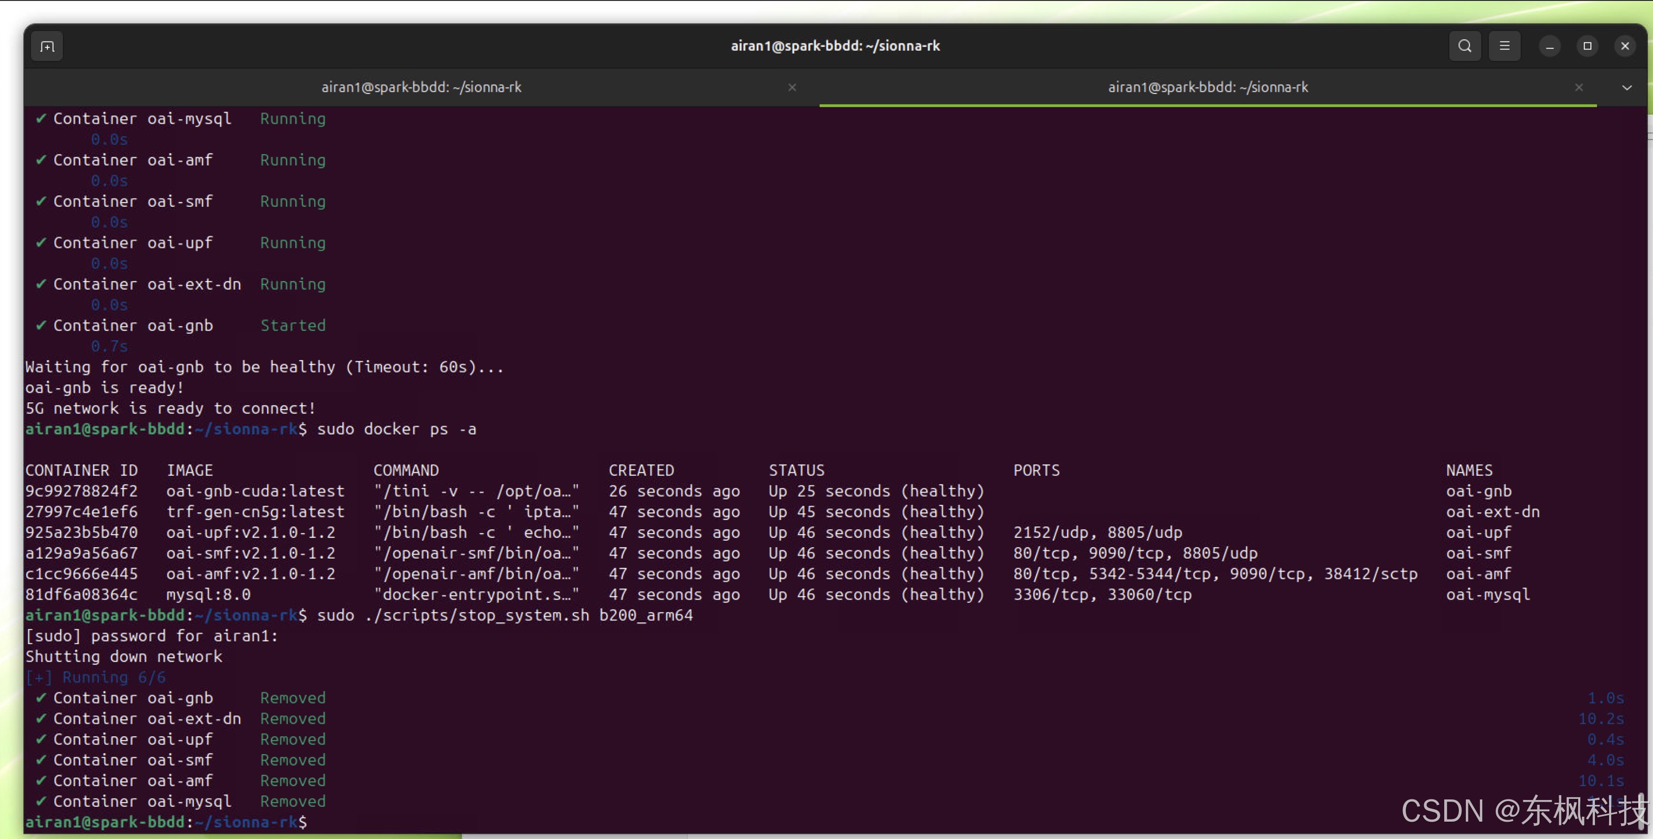The width and height of the screenshot is (1653, 839).
Task: Click the stop_system.sh command line
Action: pyautogui.click(x=504, y=615)
